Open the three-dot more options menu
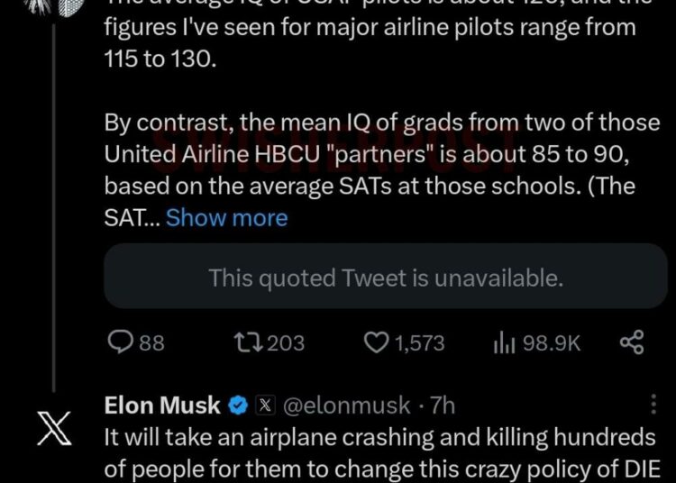The height and width of the screenshot is (483, 676). click(653, 405)
